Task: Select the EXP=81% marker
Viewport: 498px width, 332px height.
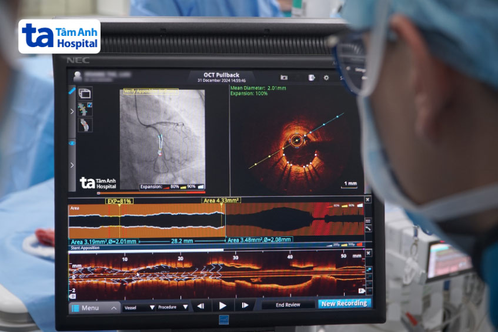Action: 119,201
